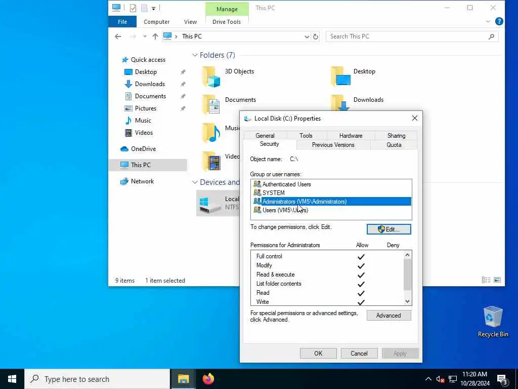Switch to the General tab in Properties
This screenshot has width=518, height=389.
point(265,136)
